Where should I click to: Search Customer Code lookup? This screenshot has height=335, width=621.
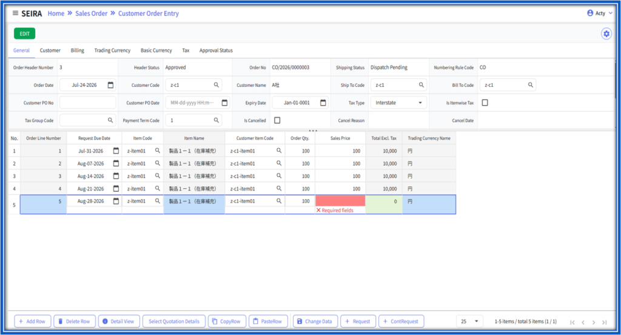217,85
